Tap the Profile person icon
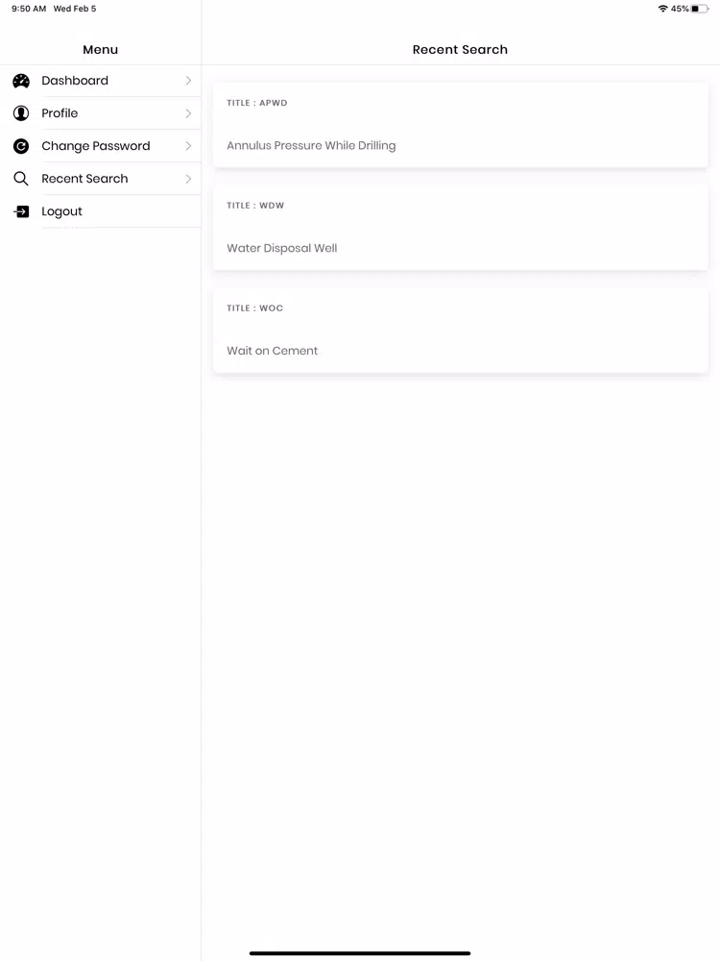This screenshot has height=961, width=720. [21, 113]
